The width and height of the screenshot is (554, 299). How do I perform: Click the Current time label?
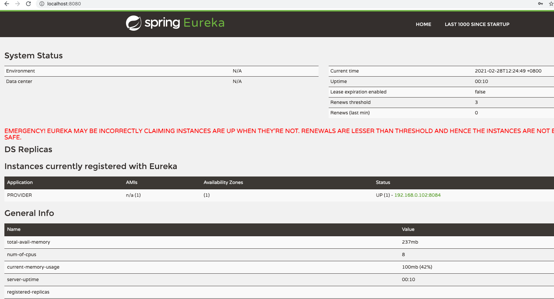(345, 71)
